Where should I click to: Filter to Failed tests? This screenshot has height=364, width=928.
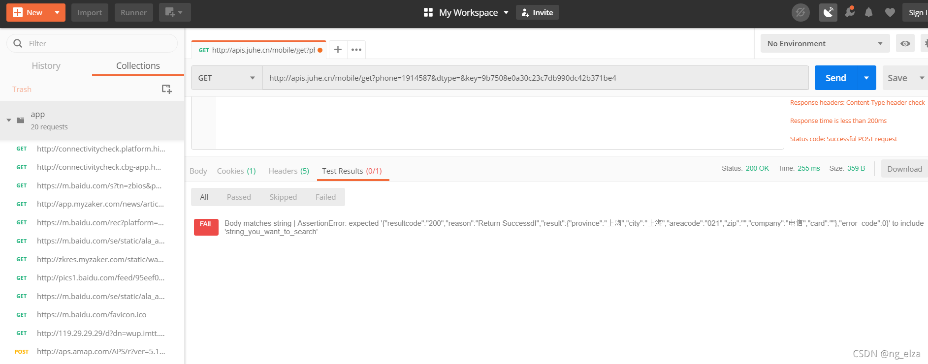(325, 197)
